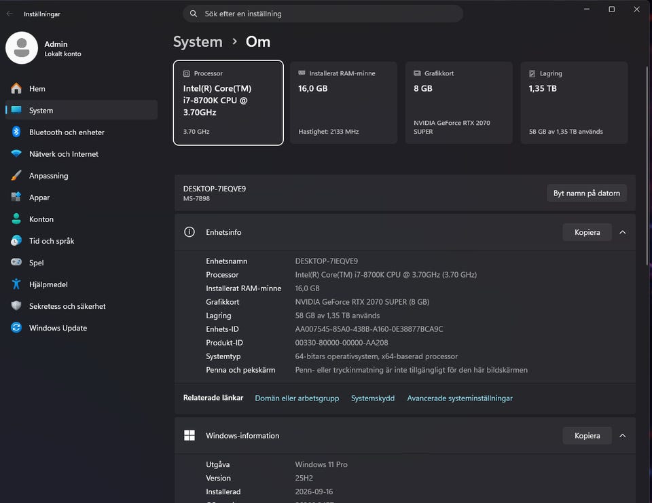
Task: Click the Sök efter en inställning field
Action: pyautogui.click(x=323, y=14)
